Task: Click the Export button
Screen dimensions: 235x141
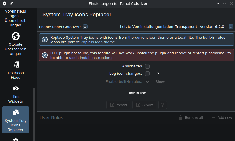Action: click(x=144, y=105)
